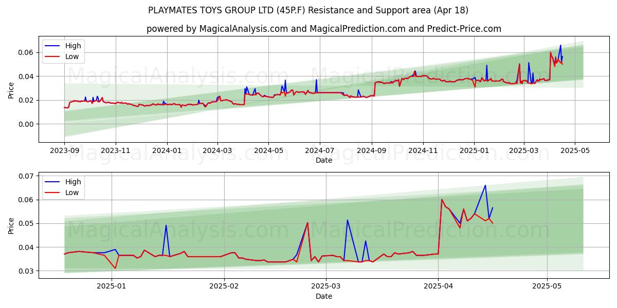Click the 'Date' x-axis label of top chart

324,160
